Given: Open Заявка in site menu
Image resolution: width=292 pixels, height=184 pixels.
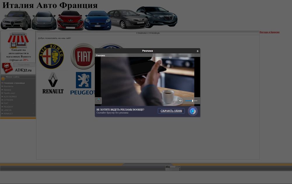Looking at the screenshot, I should click(7, 90).
